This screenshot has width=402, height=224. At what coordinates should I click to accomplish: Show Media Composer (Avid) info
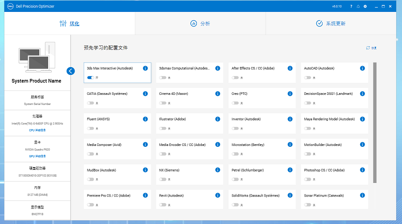145,145
